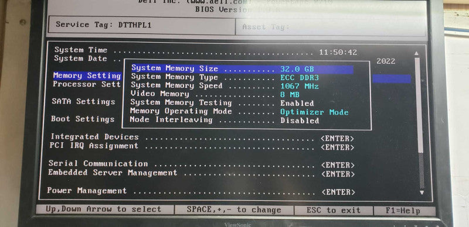469x227 pixels.
Task: Select the System Memory Size row
Action: 242,69
